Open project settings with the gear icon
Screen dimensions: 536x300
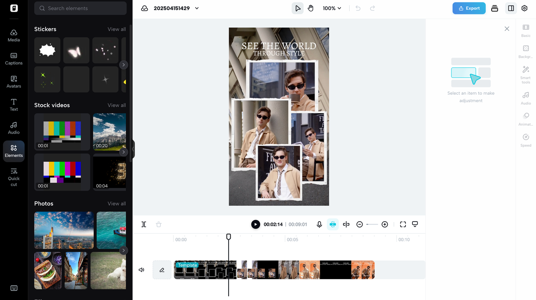pyautogui.click(x=524, y=8)
